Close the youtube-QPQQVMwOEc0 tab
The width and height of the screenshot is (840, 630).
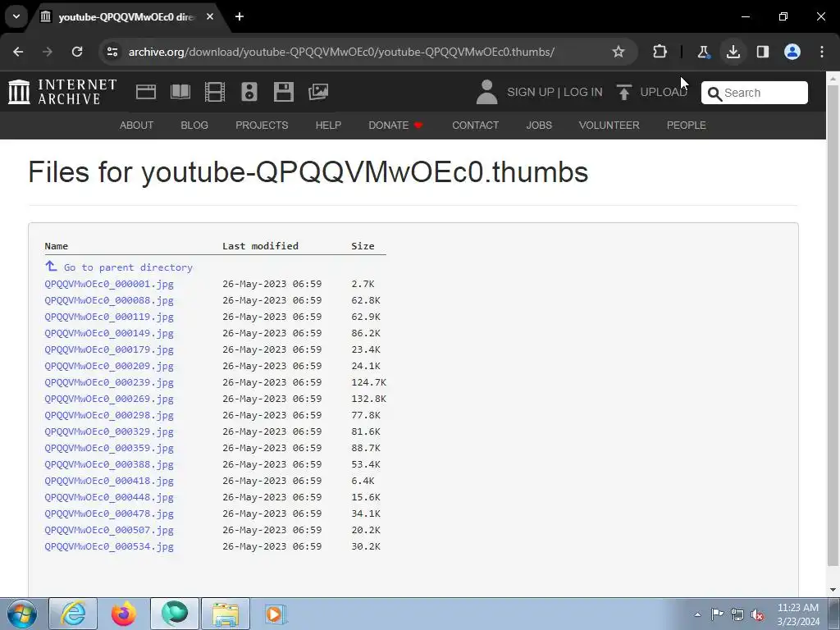click(210, 16)
